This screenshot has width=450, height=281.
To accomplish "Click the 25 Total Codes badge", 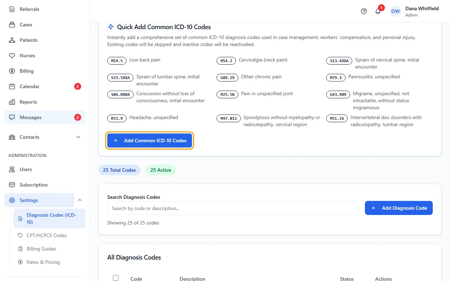I will 120,170.
